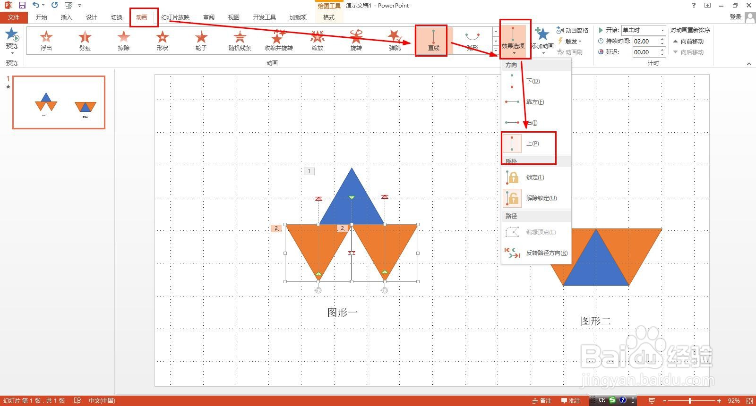756x406 pixels.
Task: Select the Lines (直线) motion path
Action: [433, 41]
